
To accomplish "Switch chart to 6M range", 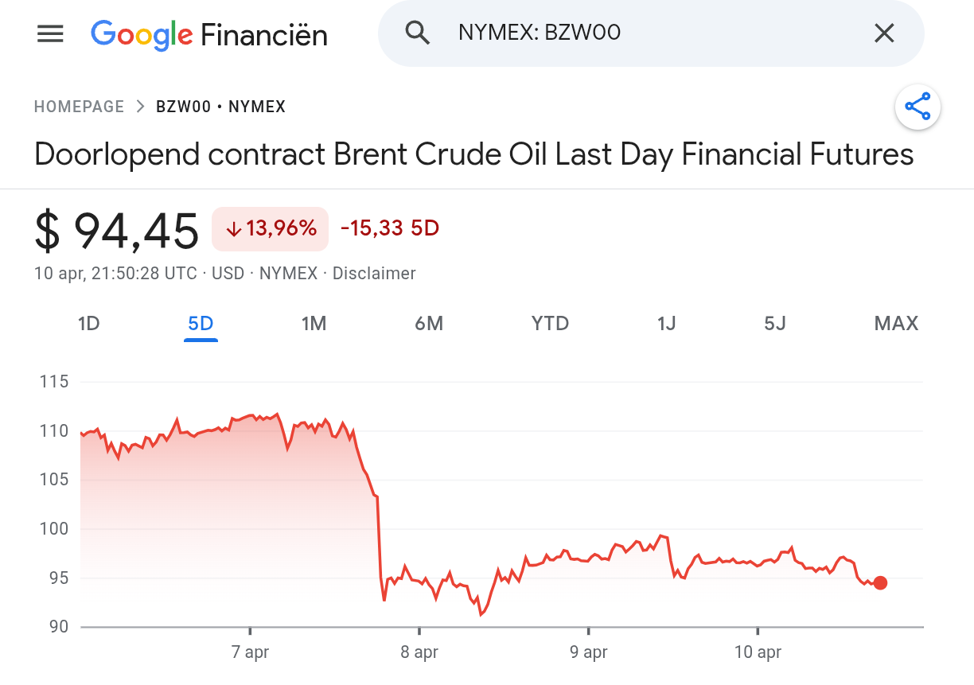I will 429,324.
